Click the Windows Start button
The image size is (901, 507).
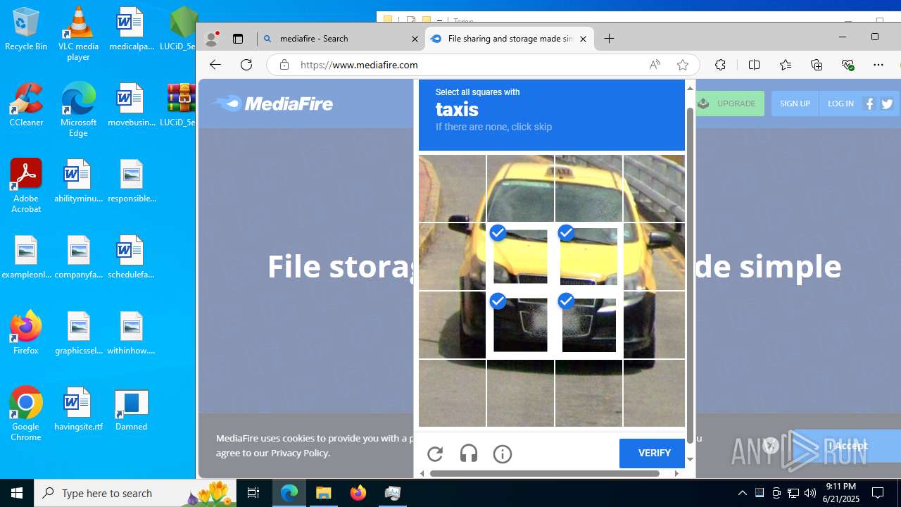click(17, 493)
